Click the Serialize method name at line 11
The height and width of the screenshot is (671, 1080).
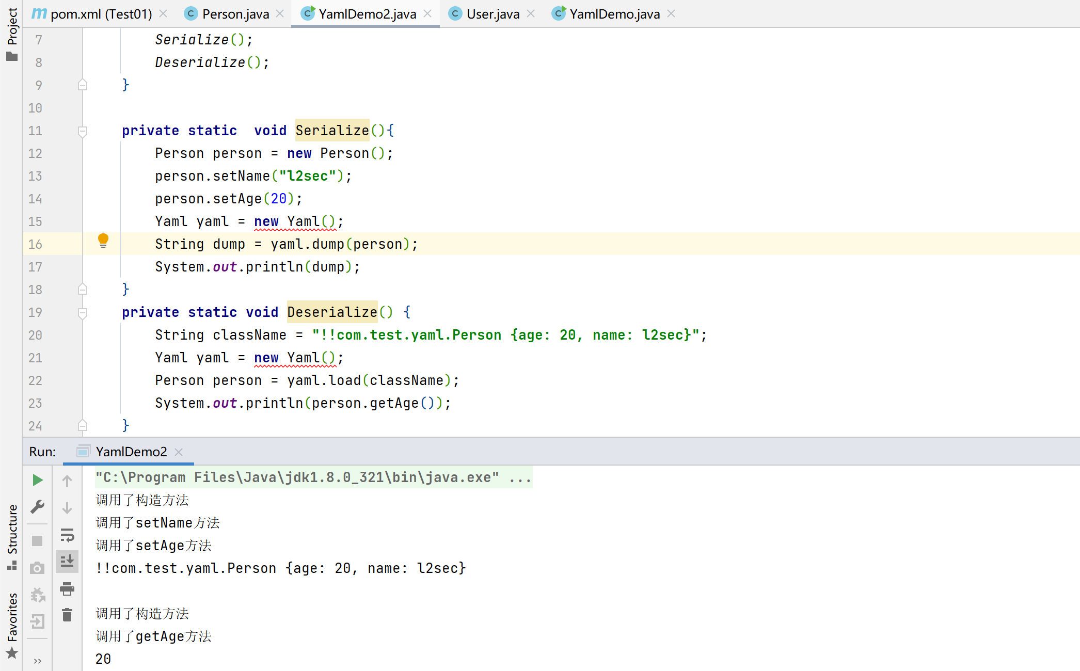pos(332,131)
